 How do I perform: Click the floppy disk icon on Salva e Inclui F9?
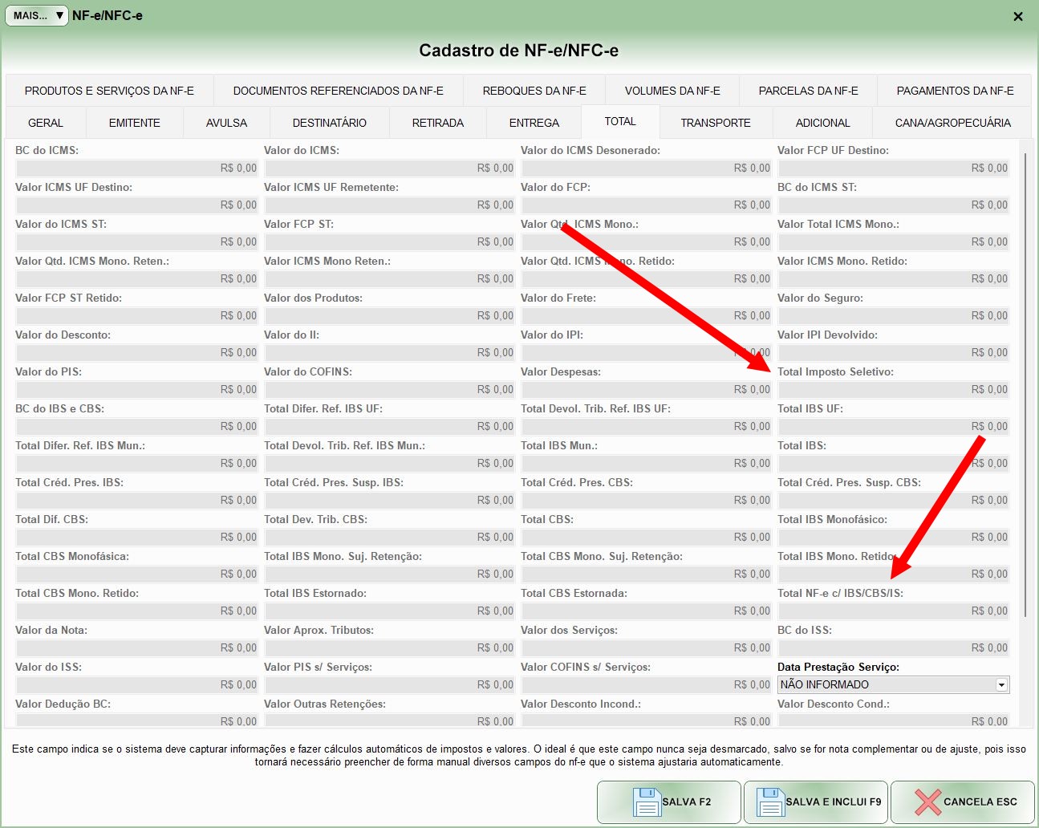tap(770, 802)
